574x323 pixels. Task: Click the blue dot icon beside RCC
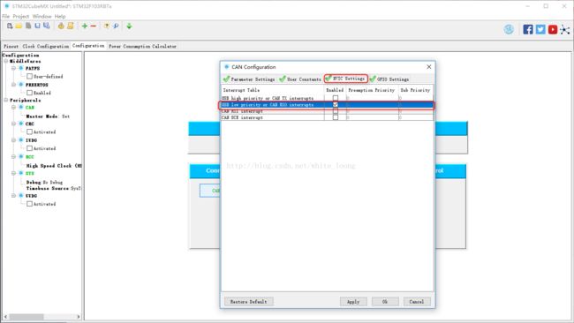click(21, 156)
